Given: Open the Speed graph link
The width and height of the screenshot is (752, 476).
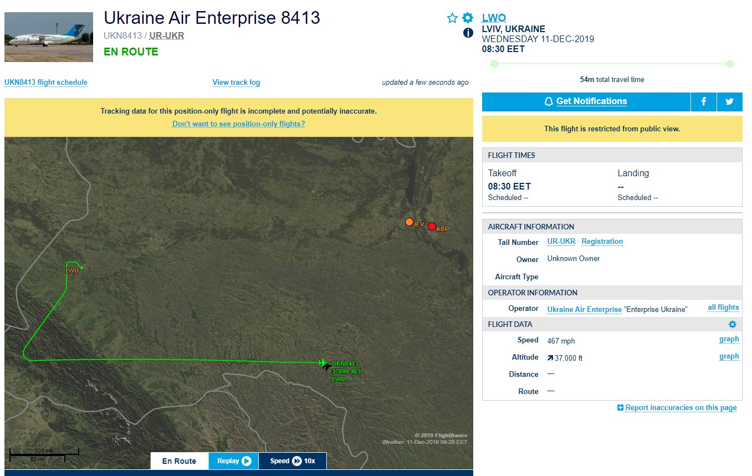Looking at the screenshot, I should pyautogui.click(x=729, y=339).
